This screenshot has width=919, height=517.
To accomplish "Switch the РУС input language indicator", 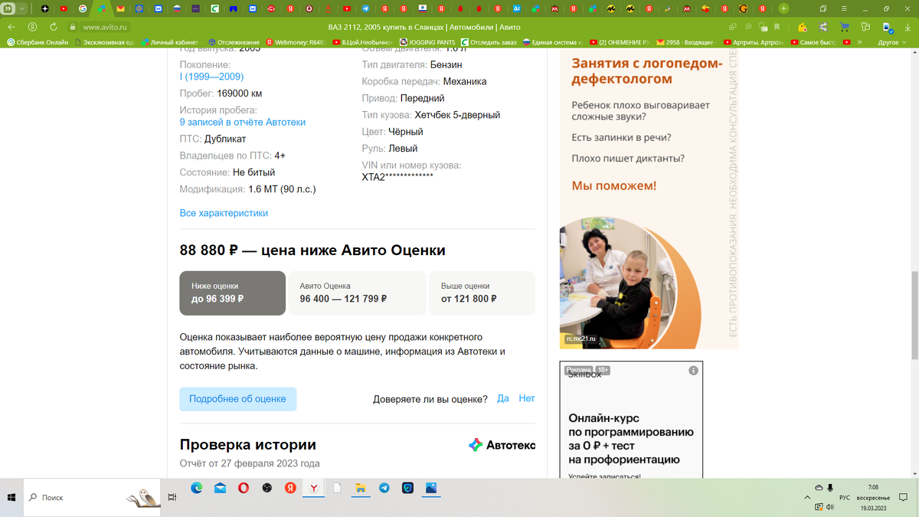I will click(x=845, y=497).
